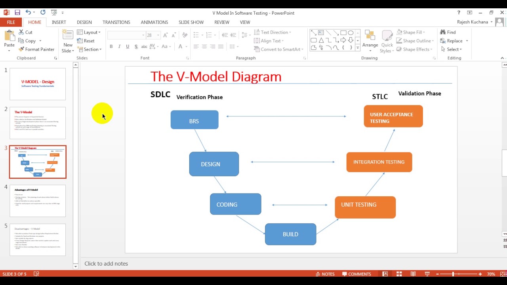
Task: Click the Find binoculars command
Action: tap(448, 32)
